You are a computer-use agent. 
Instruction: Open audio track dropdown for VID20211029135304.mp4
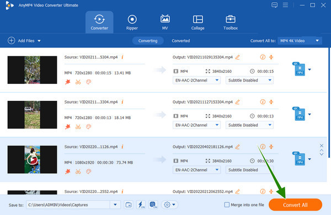coord(196,80)
